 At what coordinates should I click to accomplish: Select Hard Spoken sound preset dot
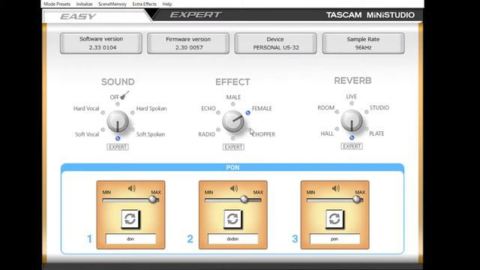click(x=133, y=112)
